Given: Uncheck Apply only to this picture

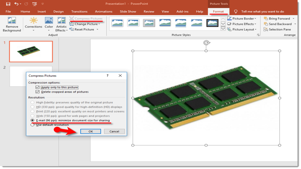Looking at the screenshot, I should point(37,87).
